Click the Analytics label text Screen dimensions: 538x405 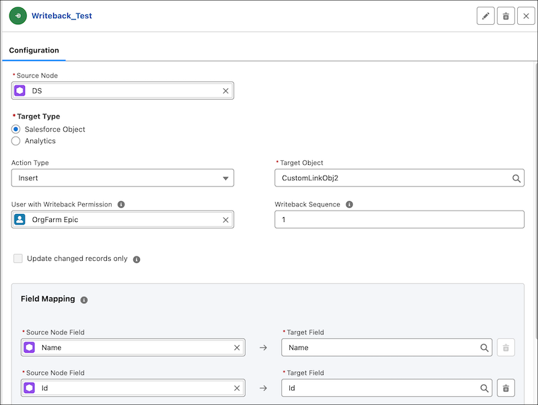[40, 141]
